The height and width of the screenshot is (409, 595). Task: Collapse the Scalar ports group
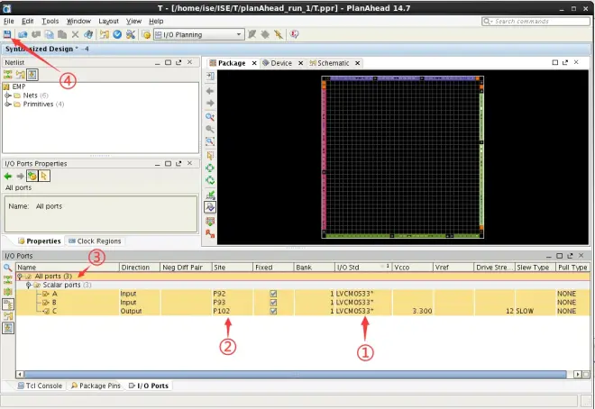point(29,285)
